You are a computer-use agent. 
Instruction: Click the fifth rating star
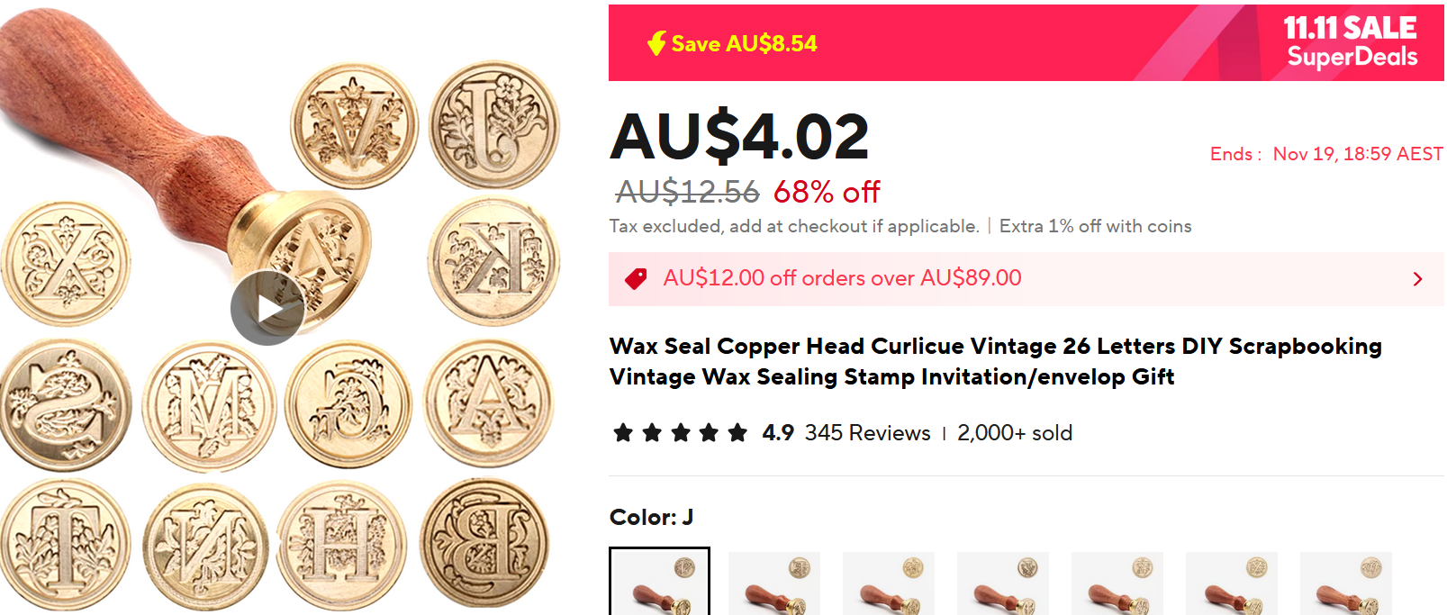click(737, 433)
